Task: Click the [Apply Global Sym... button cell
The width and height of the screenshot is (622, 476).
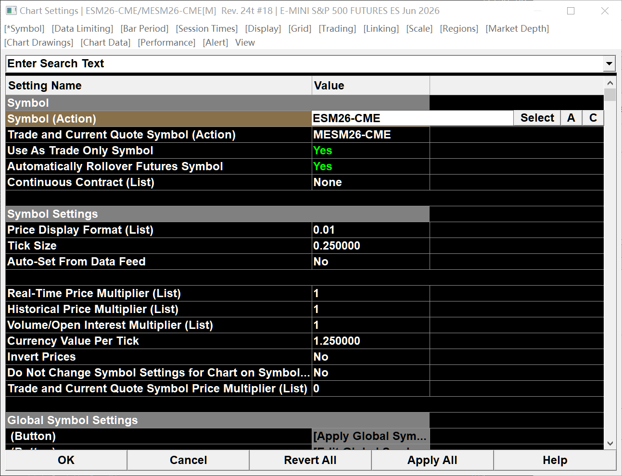Action: [371, 436]
